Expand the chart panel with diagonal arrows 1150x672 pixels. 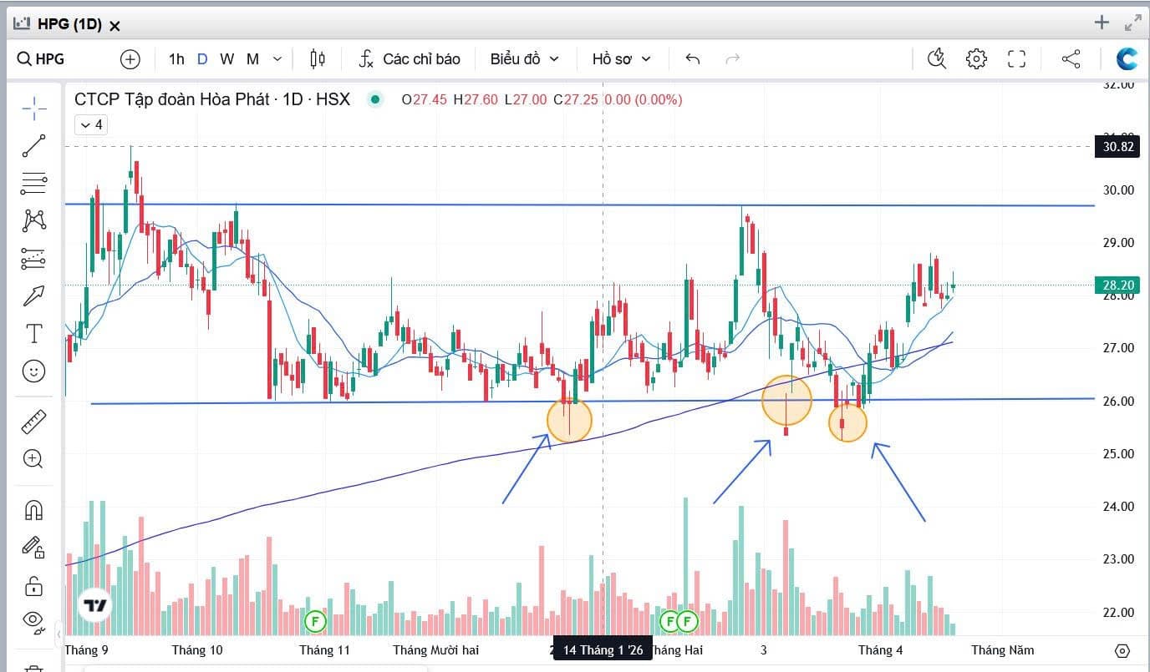click(1133, 23)
